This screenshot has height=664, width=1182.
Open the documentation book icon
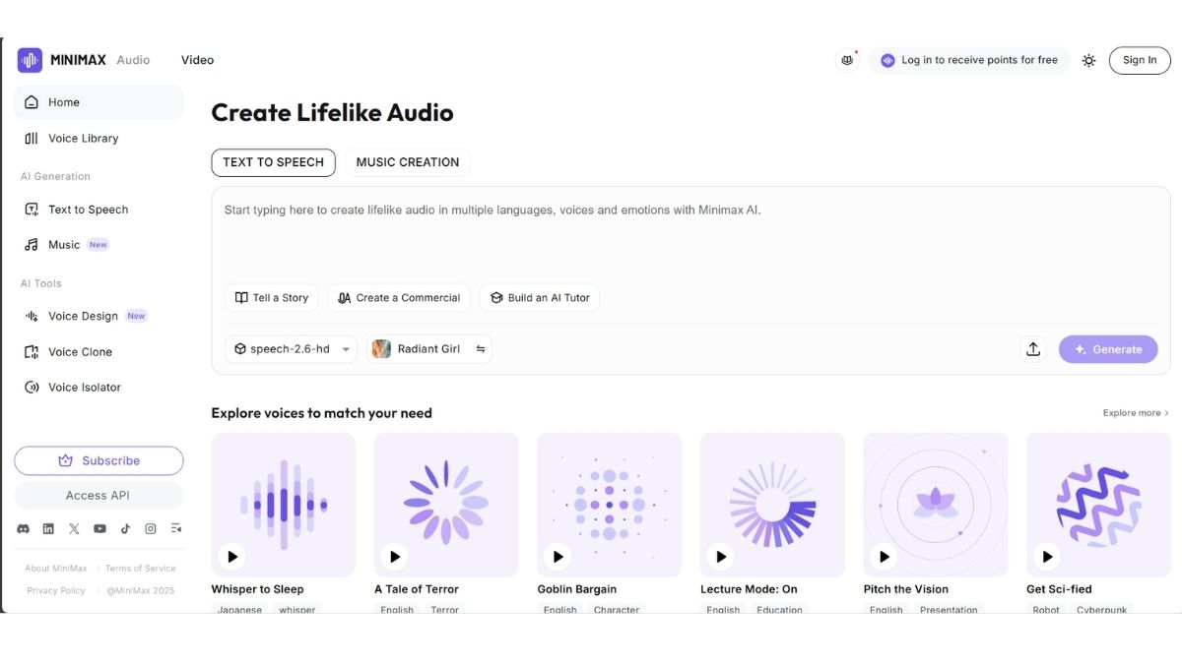(x=846, y=60)
